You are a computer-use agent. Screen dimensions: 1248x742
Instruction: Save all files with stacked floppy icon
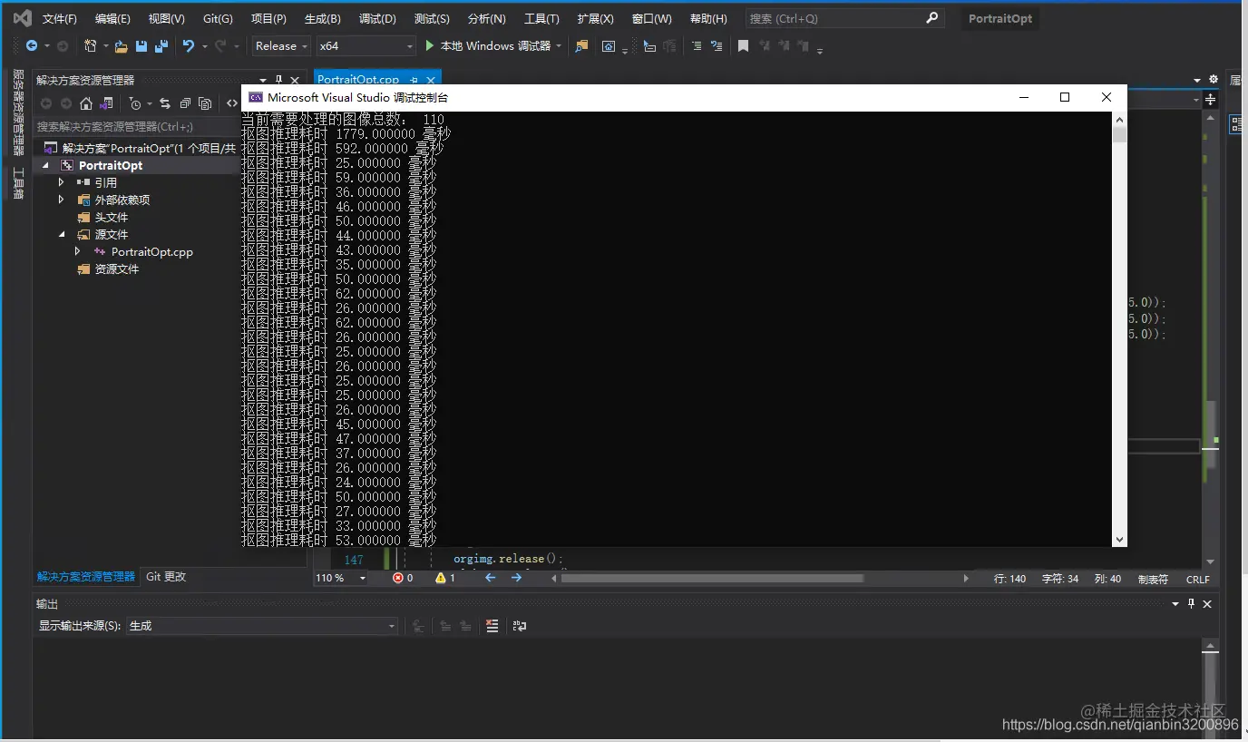pos(161,46)
